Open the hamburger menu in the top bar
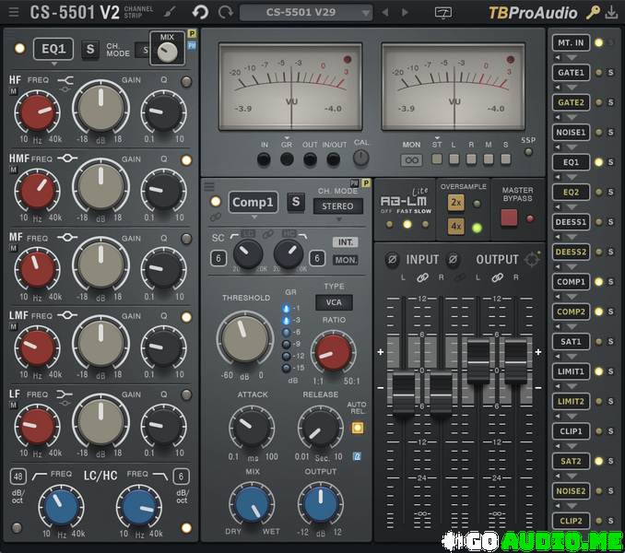Viewport: 625px width, 553px height. [x=14, y=12]
